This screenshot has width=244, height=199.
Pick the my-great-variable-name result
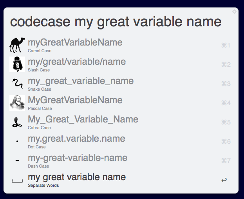point(78,158)
